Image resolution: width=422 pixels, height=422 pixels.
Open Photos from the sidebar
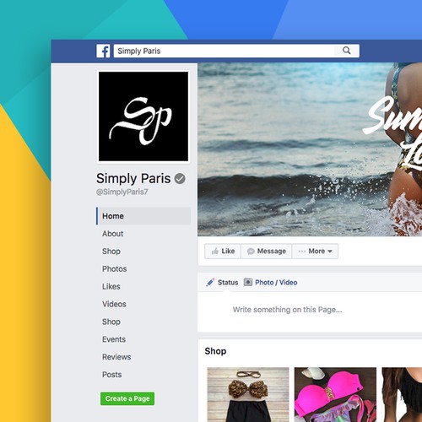[x=114, y=269]
